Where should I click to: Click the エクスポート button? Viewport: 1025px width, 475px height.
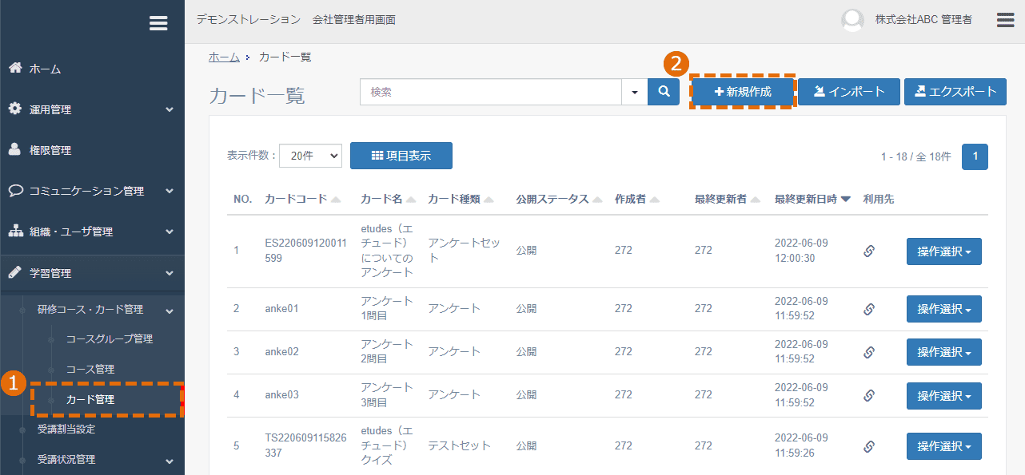tap(955, 92)
